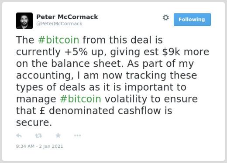Viewport: 227px width, 163px height.
Task: Toggle the star to like this tweet
Action: 58,136
